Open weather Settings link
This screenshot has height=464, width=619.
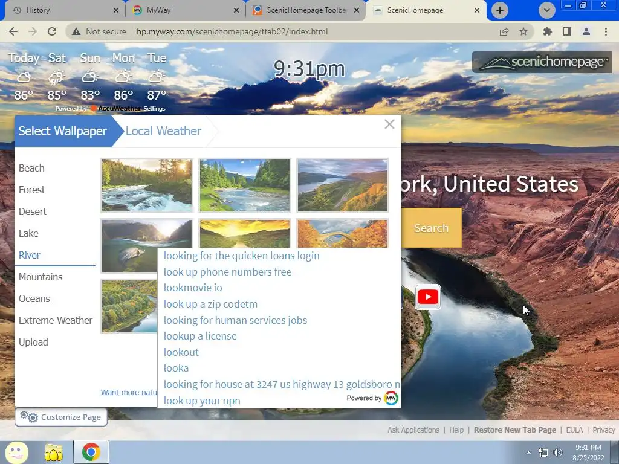click(154, 109)
